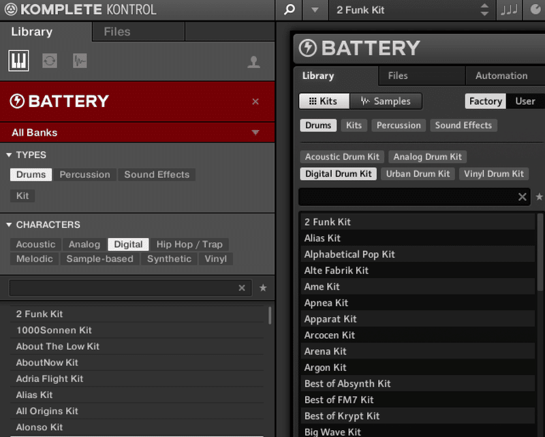Open the header dropdown arrow beside search
Screen dimensions: 545x437
pyautogui.click(x=315, y=10)
